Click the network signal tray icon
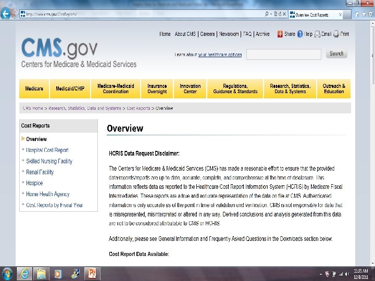Viewport: 375px width, 281px height. click(341, 274)
